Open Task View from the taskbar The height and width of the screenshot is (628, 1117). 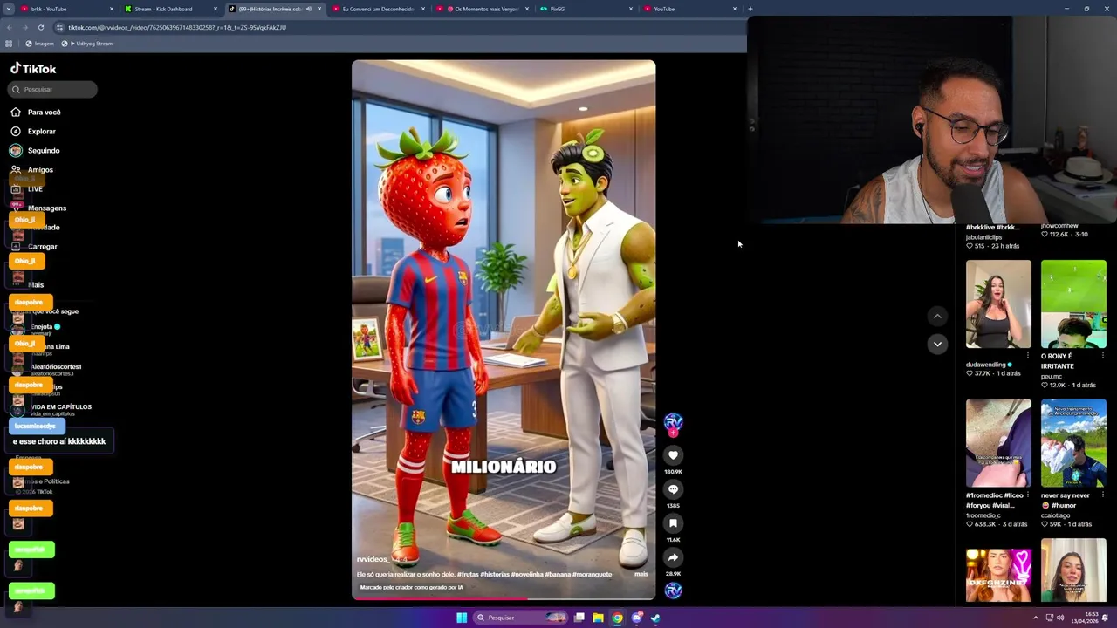579,618
